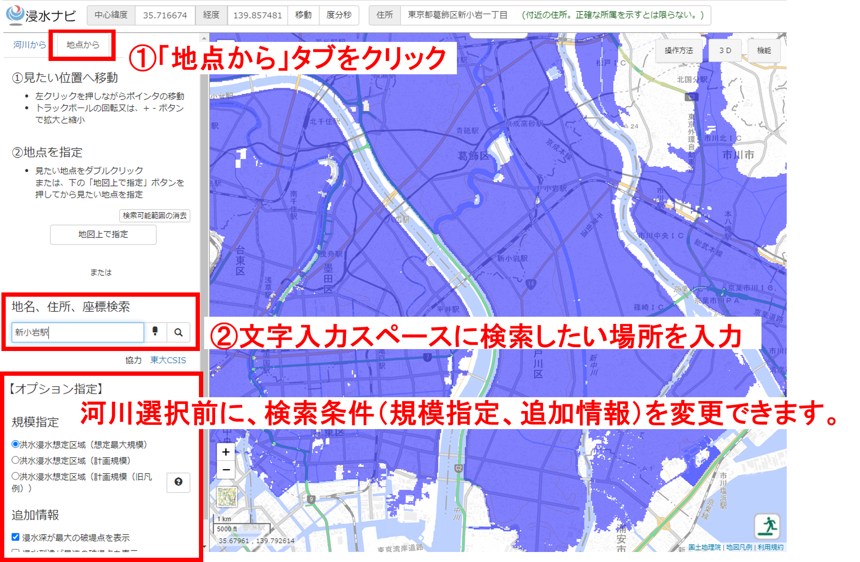Open the 操作方法 button

(679, 50)
